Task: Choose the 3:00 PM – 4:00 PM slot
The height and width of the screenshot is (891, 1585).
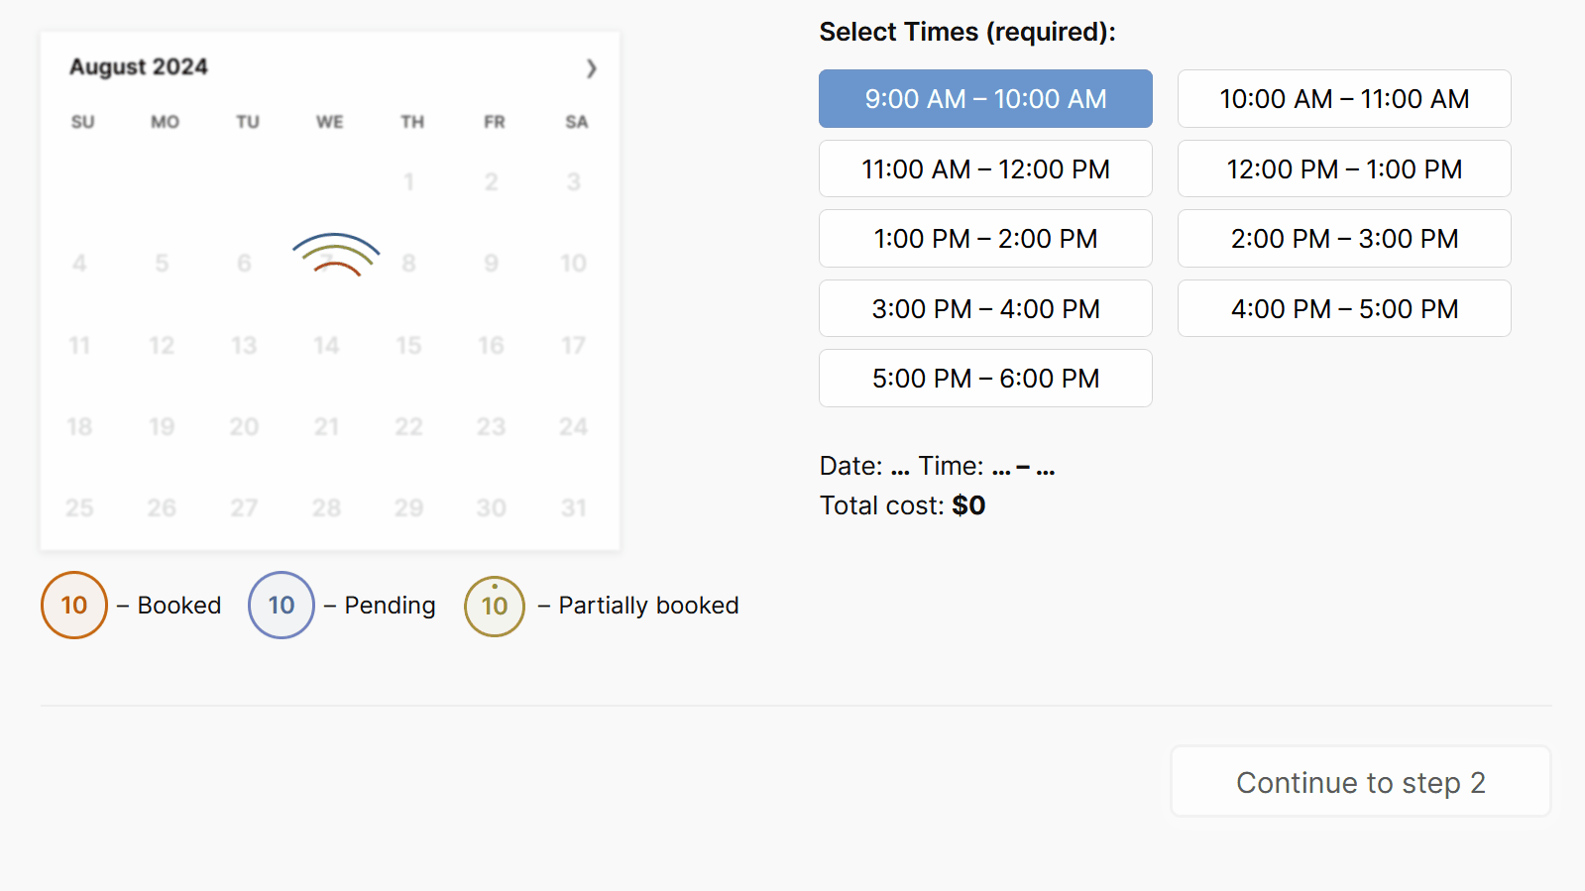Action: (985, 309)
